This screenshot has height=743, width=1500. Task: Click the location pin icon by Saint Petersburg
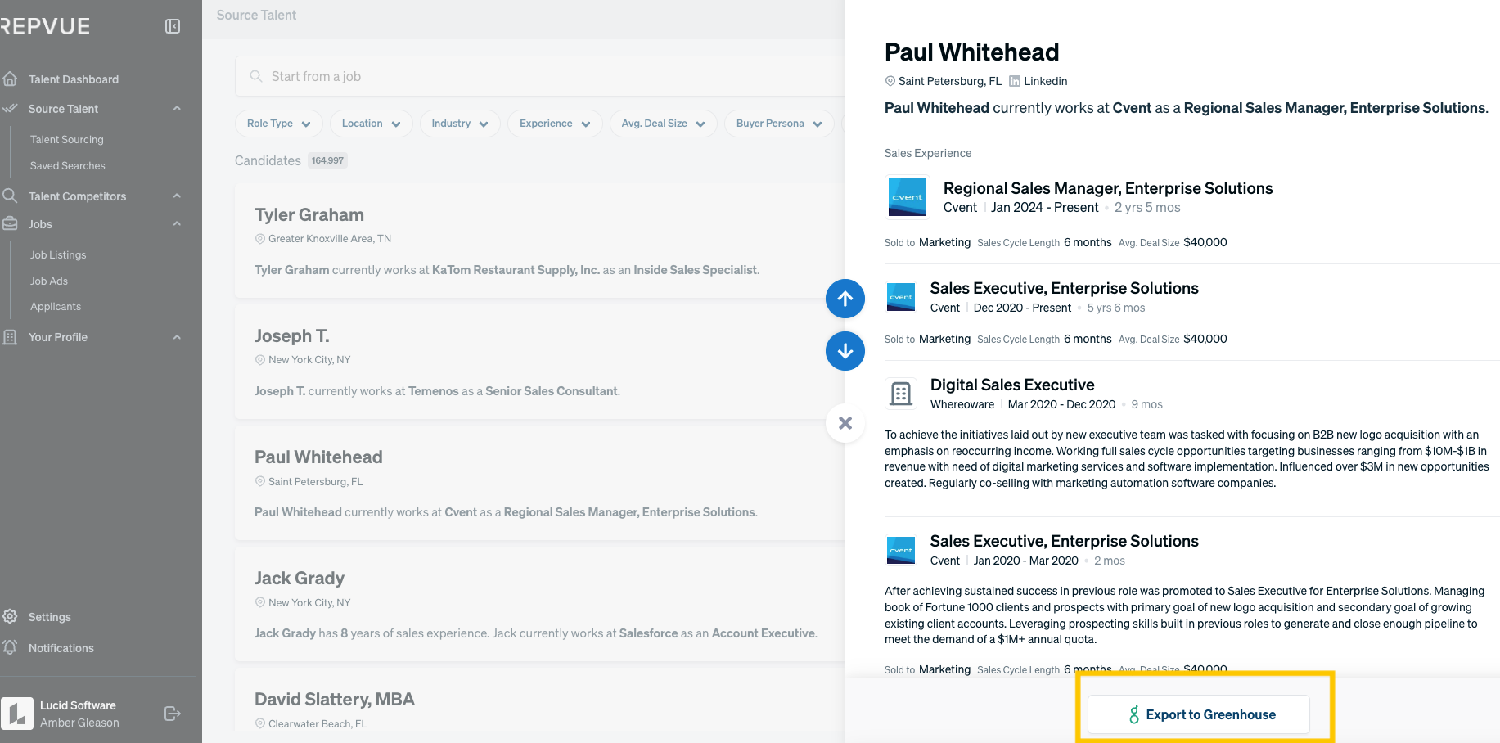coord(890,81)
